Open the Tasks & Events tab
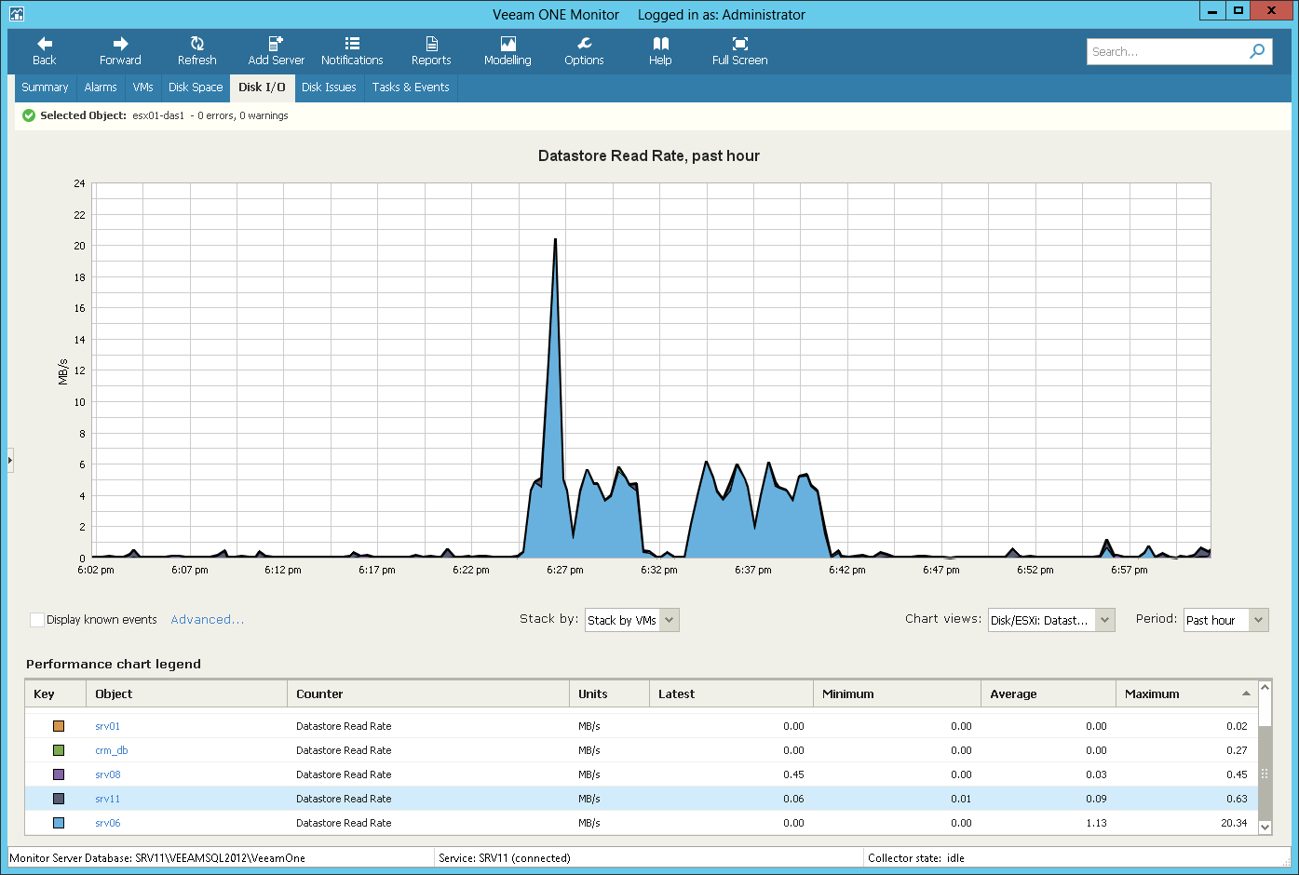1299x875 pixels. 411,87
